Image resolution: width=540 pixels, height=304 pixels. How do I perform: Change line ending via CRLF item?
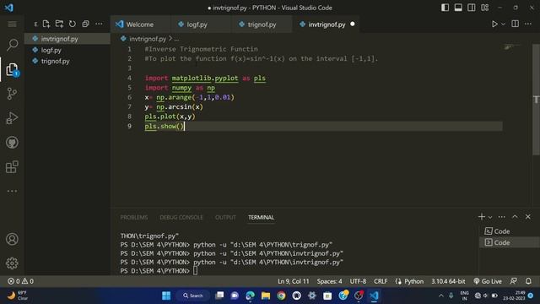[381, 281]
